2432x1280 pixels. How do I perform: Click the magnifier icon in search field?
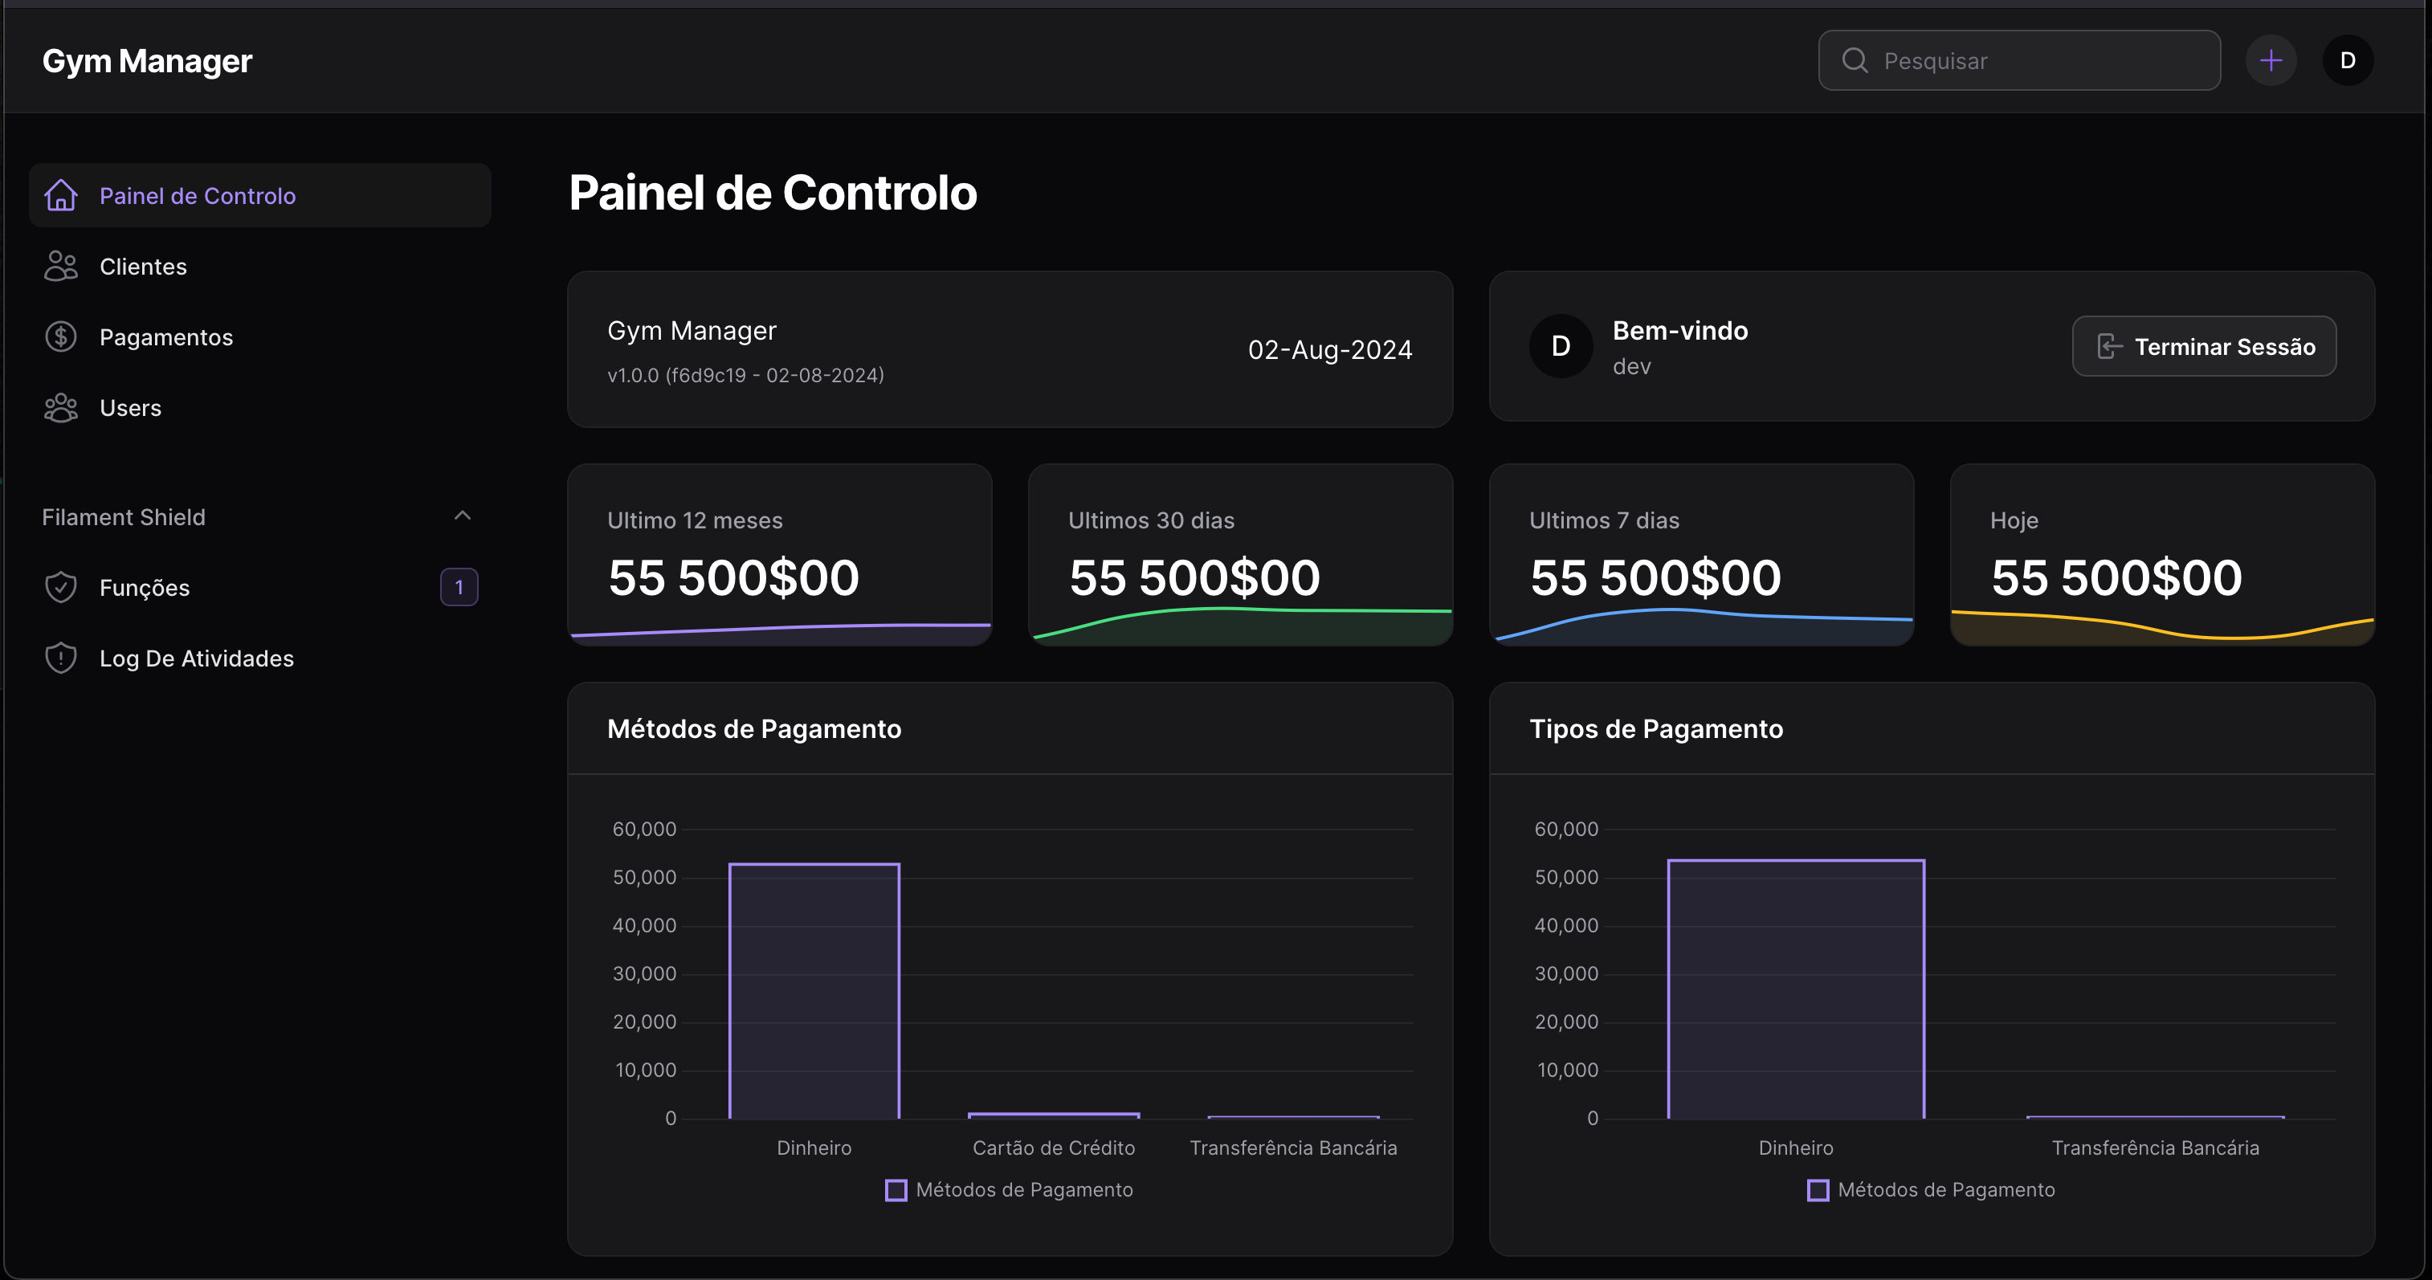coord(1855,60)
